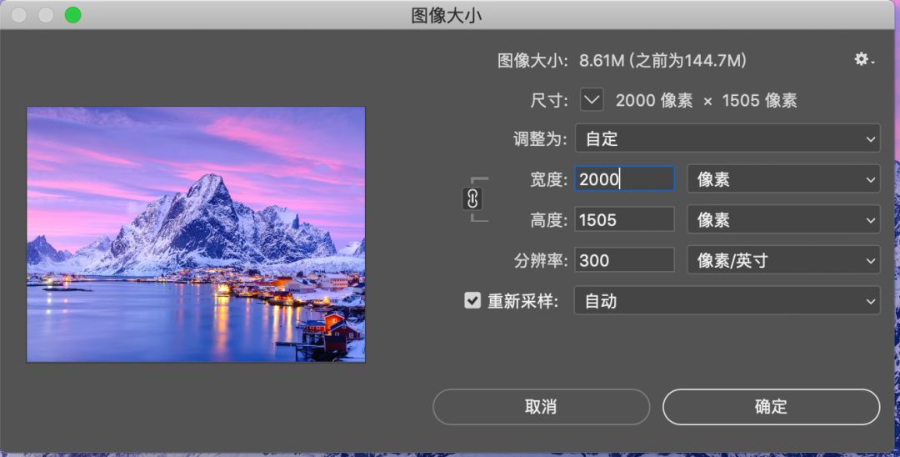Viewport: 900px width, 457px height.
Task: Expand the 重新采样 method dropdown
Action: [727, 301]
